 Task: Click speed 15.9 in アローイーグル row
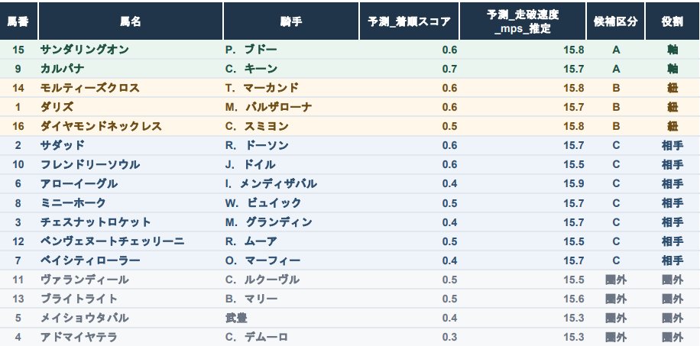pos(574,184)
